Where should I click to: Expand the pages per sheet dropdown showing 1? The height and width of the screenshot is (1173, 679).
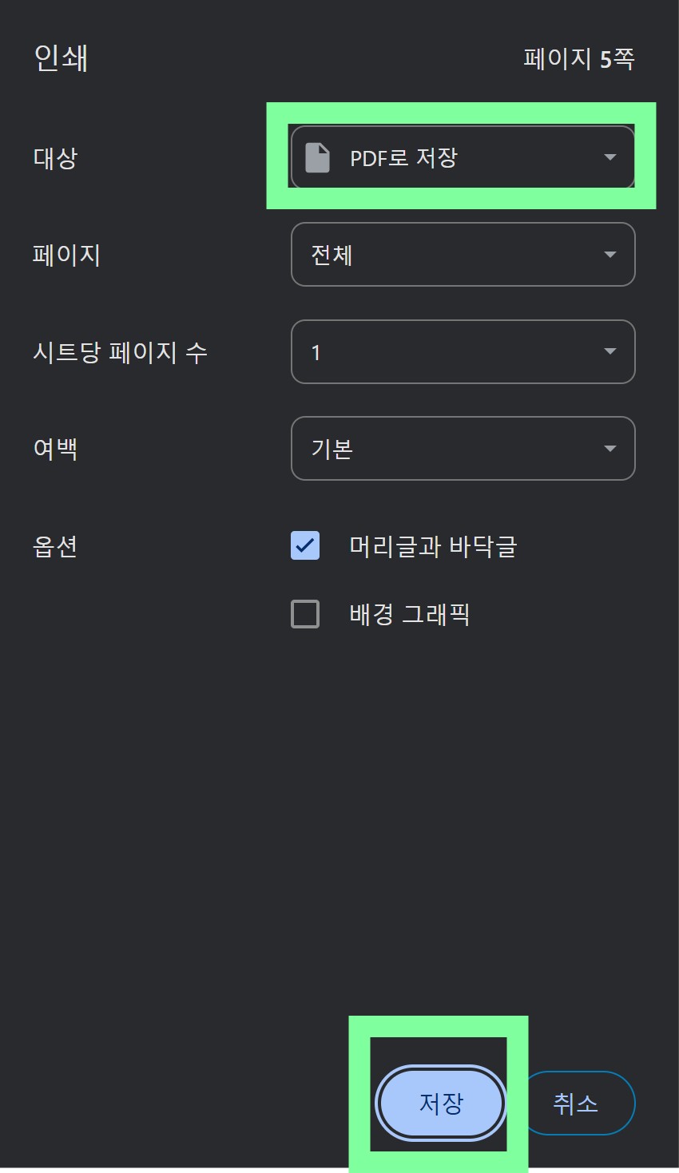[462, 351]
